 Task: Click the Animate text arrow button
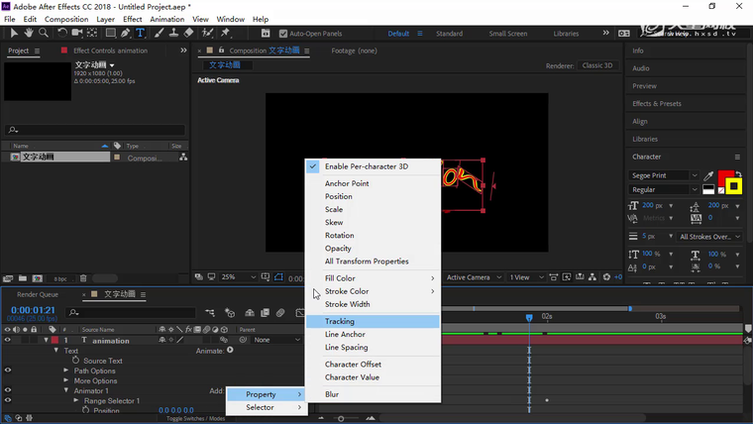(230, 350)
